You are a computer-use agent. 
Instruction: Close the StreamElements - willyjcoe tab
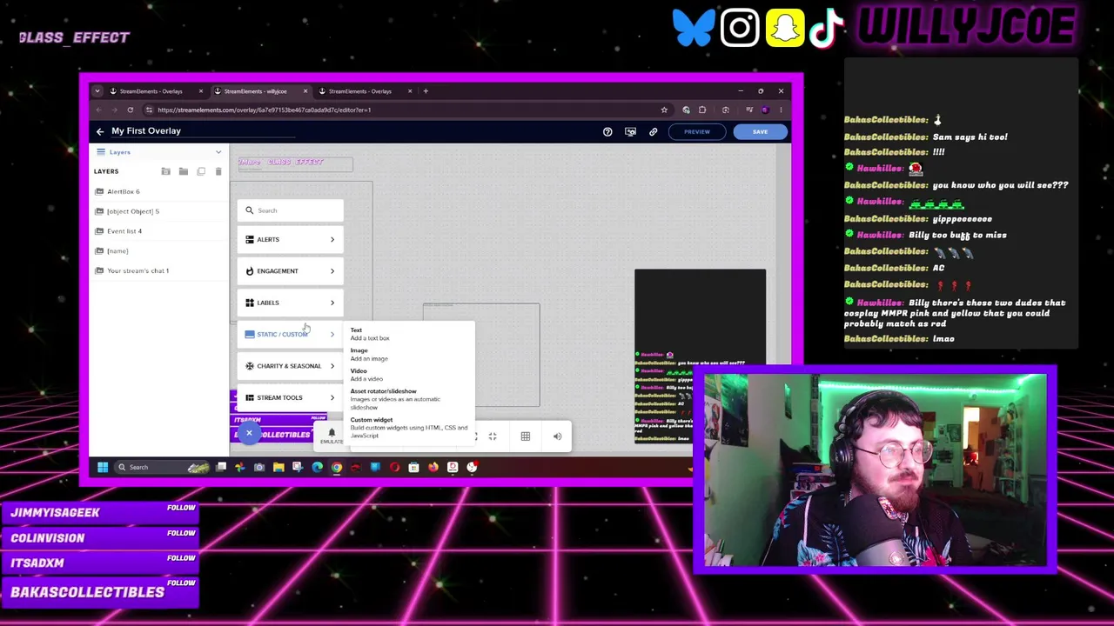305,91
